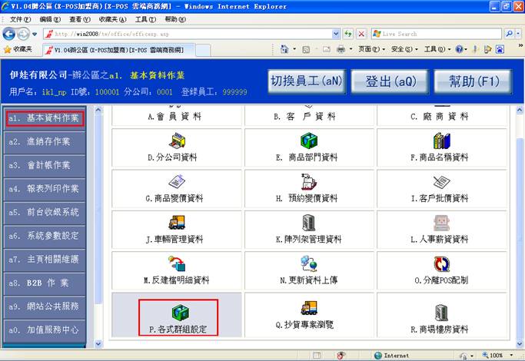This screenshot has height=361, width=525.
Task: Select the J.車輛管理資料 truck icon
Action: (178, 223)
